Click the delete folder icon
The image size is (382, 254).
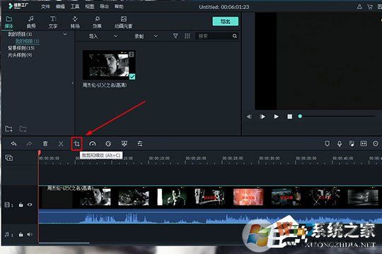pos(23,128)
